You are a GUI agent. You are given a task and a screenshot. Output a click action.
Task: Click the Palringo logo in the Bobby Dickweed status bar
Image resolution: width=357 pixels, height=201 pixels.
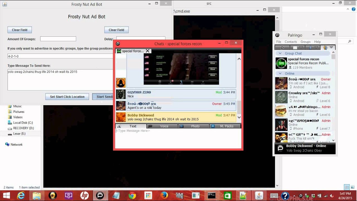coord(281,148)
